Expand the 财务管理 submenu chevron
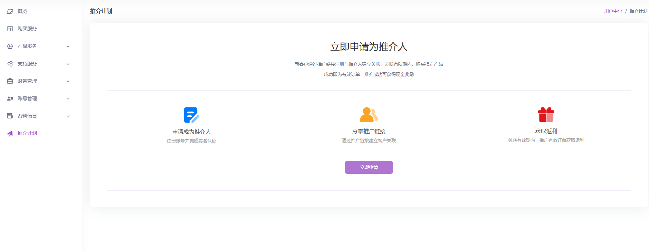The height and width of the screenshot is (251, 649). pyautogui.click(x=68, y=81)
